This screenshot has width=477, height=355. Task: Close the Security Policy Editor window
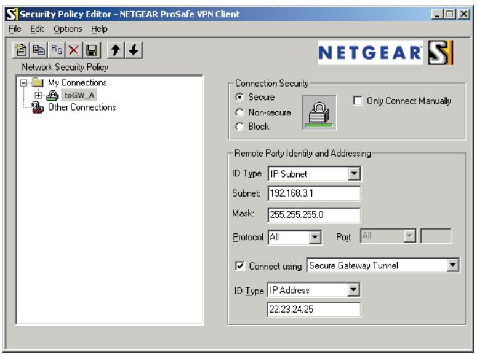[463, 14]
